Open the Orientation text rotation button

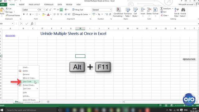66,10
